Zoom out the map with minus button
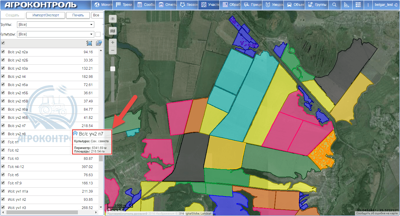The height and width of the screenshot is (216, 400). point(113,50)
